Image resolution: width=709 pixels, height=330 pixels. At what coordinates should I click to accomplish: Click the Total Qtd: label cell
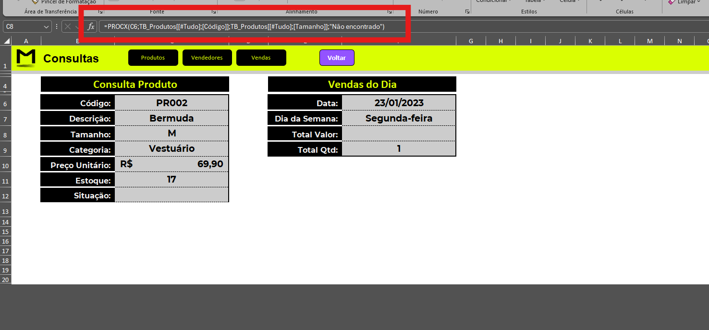point(305,149)
